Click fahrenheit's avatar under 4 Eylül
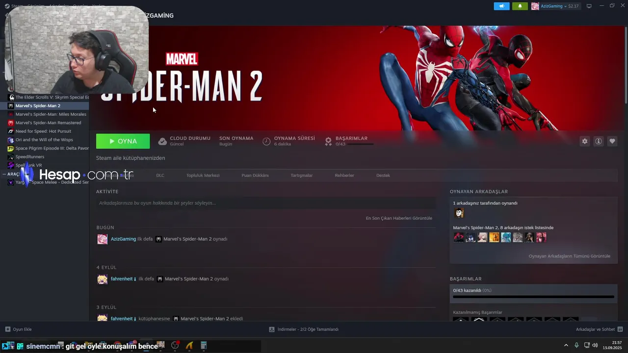Screen dimensions: 628x353 (x=102, y=279)
